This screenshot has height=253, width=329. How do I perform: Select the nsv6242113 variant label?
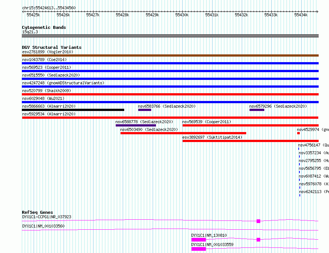click(314, 192)
